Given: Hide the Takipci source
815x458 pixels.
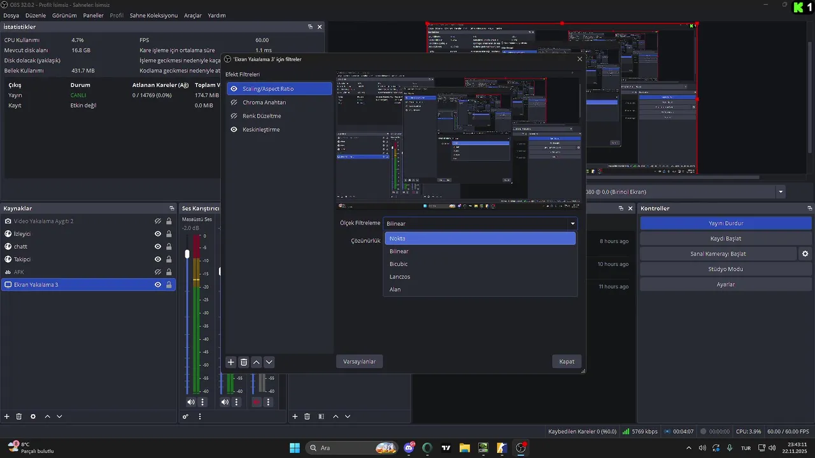Looking at the screenshot, I should pos(158,260).
